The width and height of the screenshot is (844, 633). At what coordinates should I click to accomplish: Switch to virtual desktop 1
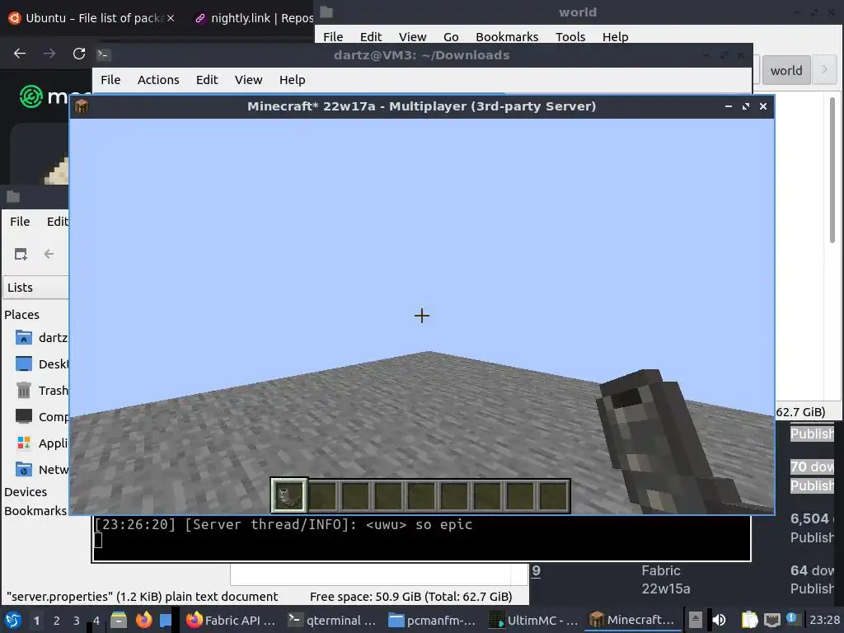click(36, 621)
